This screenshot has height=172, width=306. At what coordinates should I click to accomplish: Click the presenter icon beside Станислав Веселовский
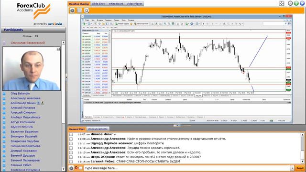pos(4,43)
